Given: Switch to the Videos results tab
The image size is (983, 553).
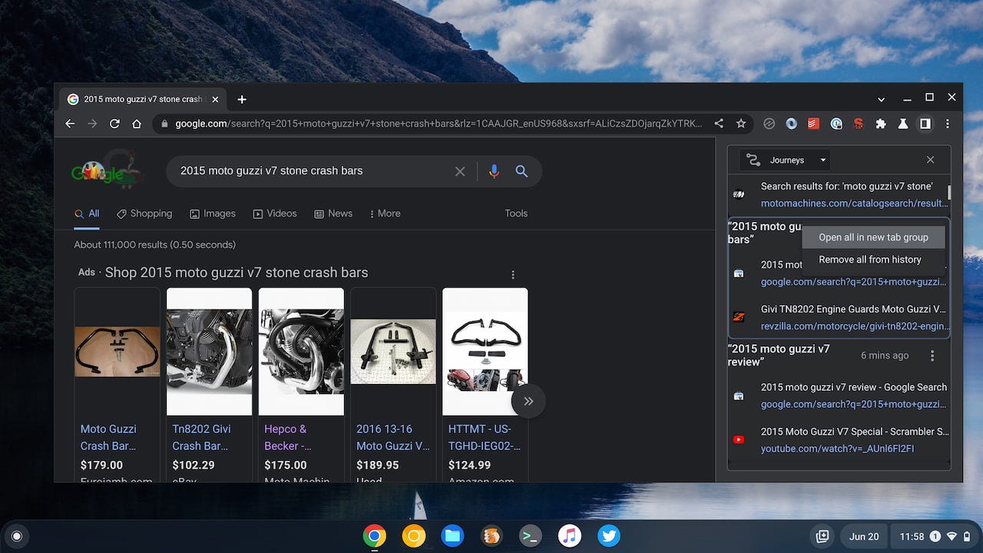Looking at the screenshot, I should pos(275,214).
